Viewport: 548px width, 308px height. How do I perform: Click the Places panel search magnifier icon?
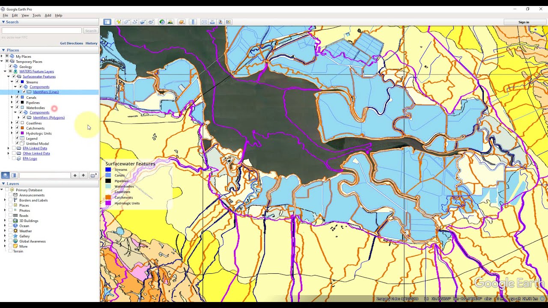6,175
